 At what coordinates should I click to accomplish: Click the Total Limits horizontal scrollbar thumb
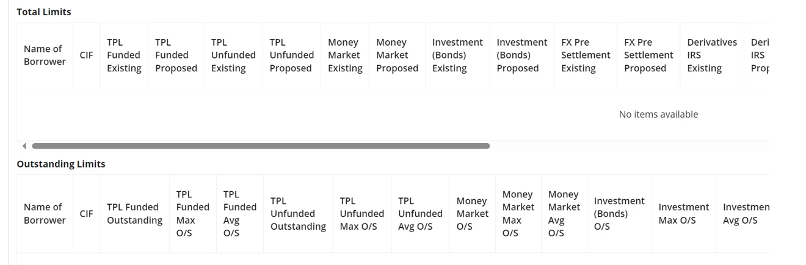coord(261,146)
